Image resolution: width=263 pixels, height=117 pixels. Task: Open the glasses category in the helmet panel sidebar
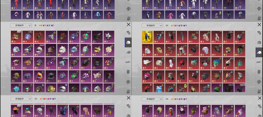click(128, 62)
